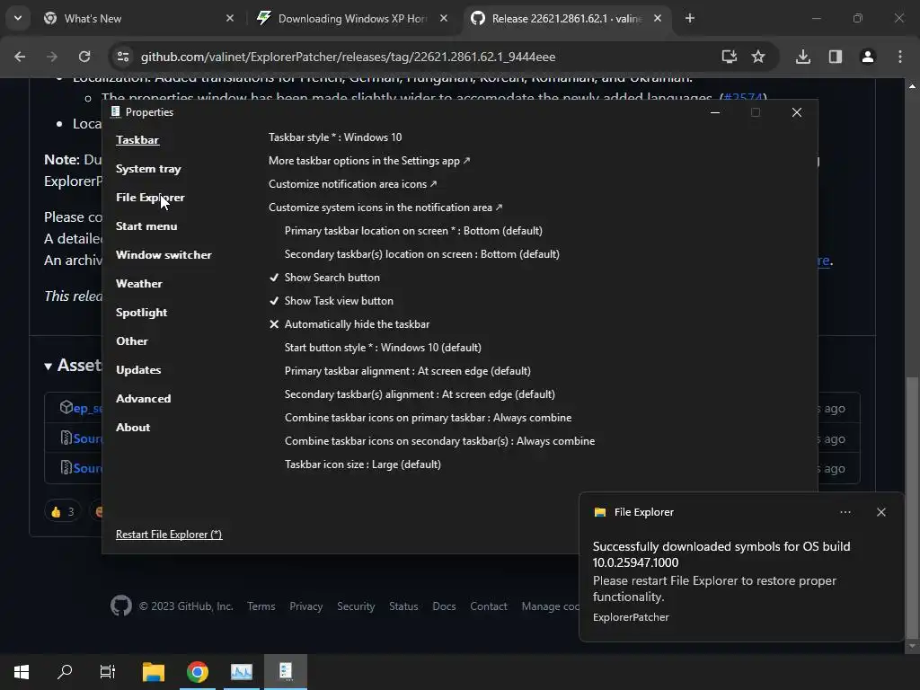This screenshot has height=690, width=920.
Task: Change Primary taskbar location on screen
Action: (x=413, y=231)
